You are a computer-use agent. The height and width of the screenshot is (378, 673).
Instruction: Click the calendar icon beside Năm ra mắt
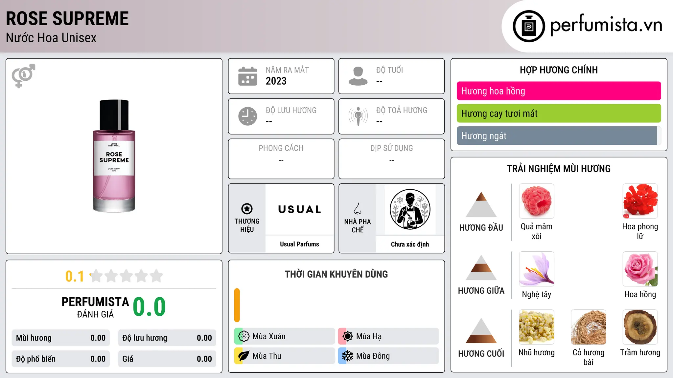(x=248, y=76)
